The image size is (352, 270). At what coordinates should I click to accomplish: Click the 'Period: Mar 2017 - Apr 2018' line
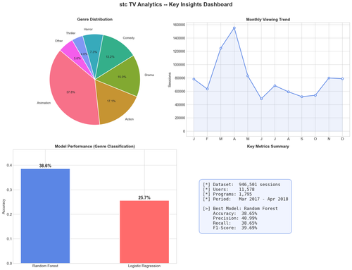tap(246, 199)
